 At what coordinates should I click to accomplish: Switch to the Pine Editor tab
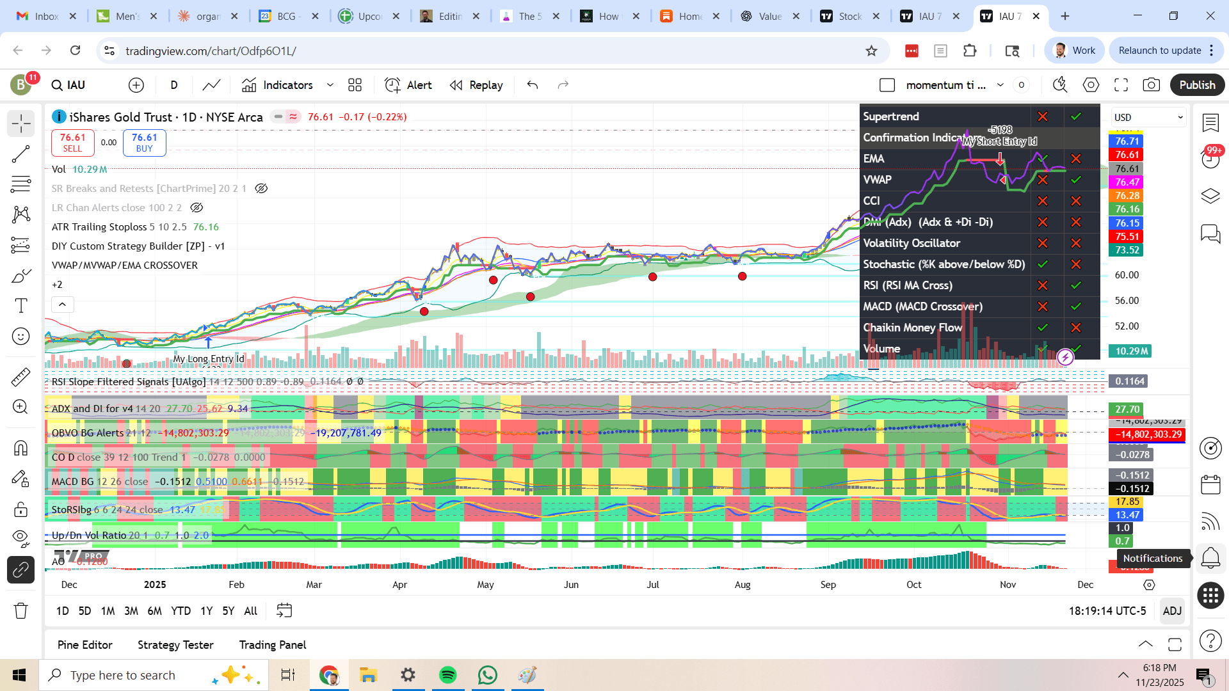tap(84, 645)
